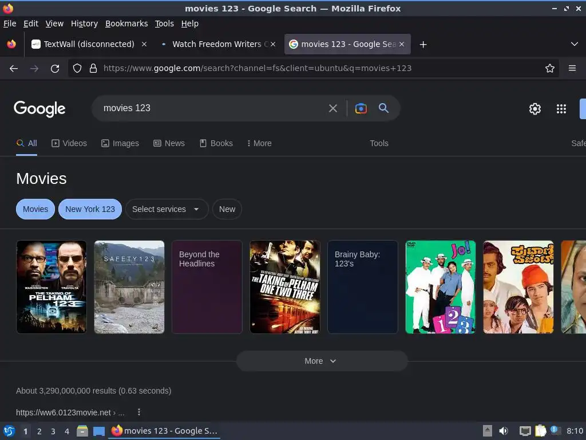Switch to workspace 4 in the taskbar
Viewport: 586px width, 440px height.
coord(67,431)
